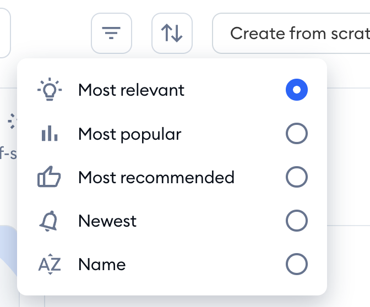Click the bar chart icon for Most popular
This screenshot has height=307, width=370.
50,134
